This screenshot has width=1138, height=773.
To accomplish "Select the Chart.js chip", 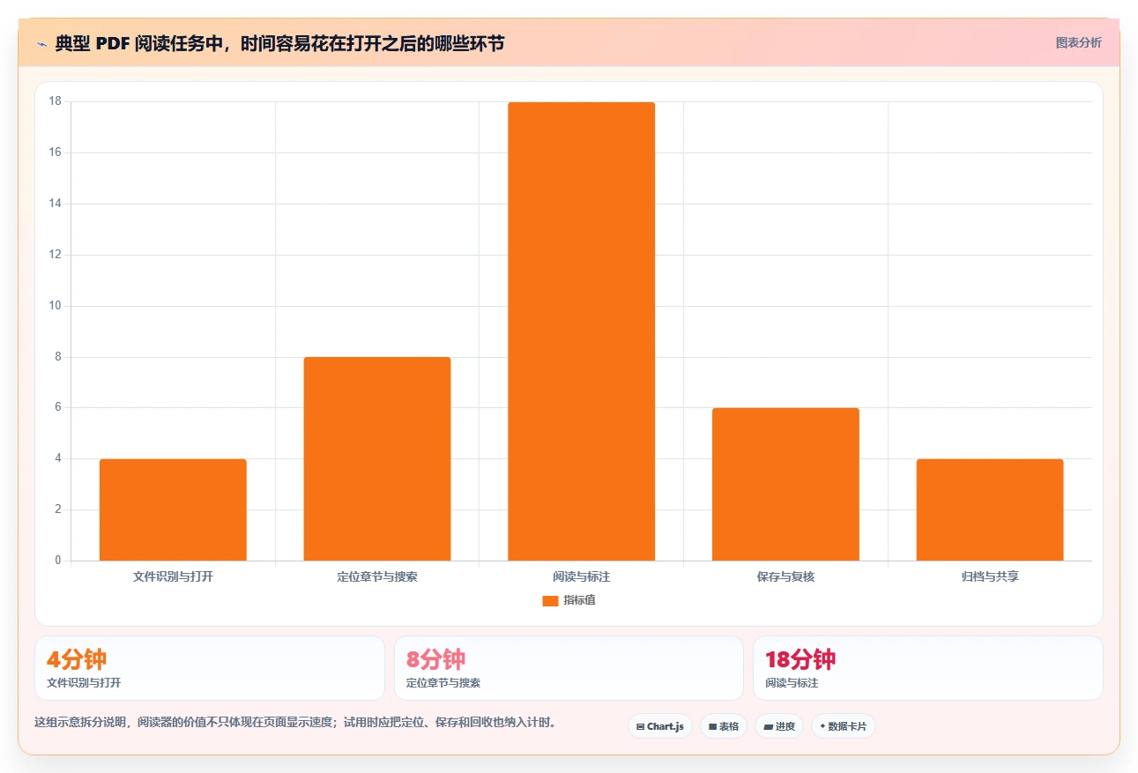I will tap(660, 726).
